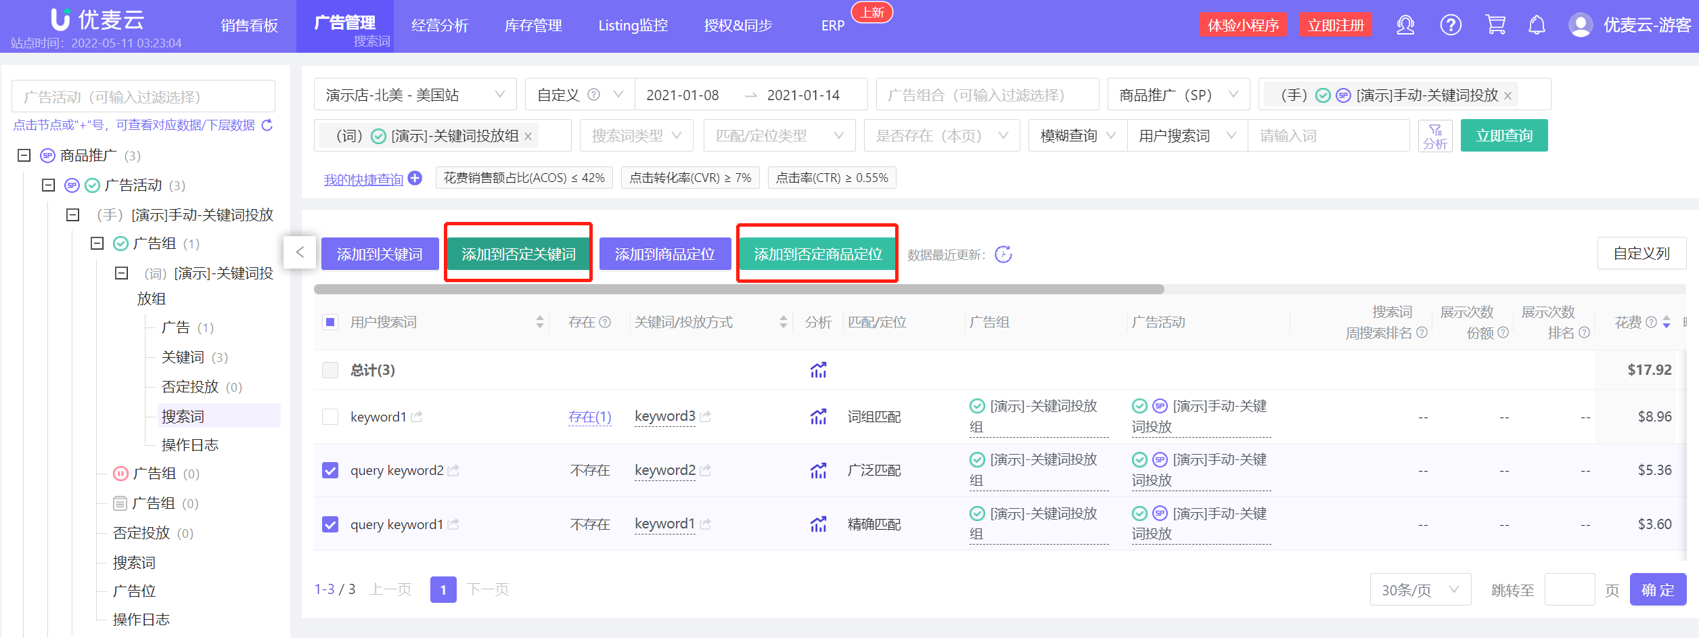Uncheck the query keyword1 row checkbox
Screen dimensions: 1699x638
click(x=330, y=524)
